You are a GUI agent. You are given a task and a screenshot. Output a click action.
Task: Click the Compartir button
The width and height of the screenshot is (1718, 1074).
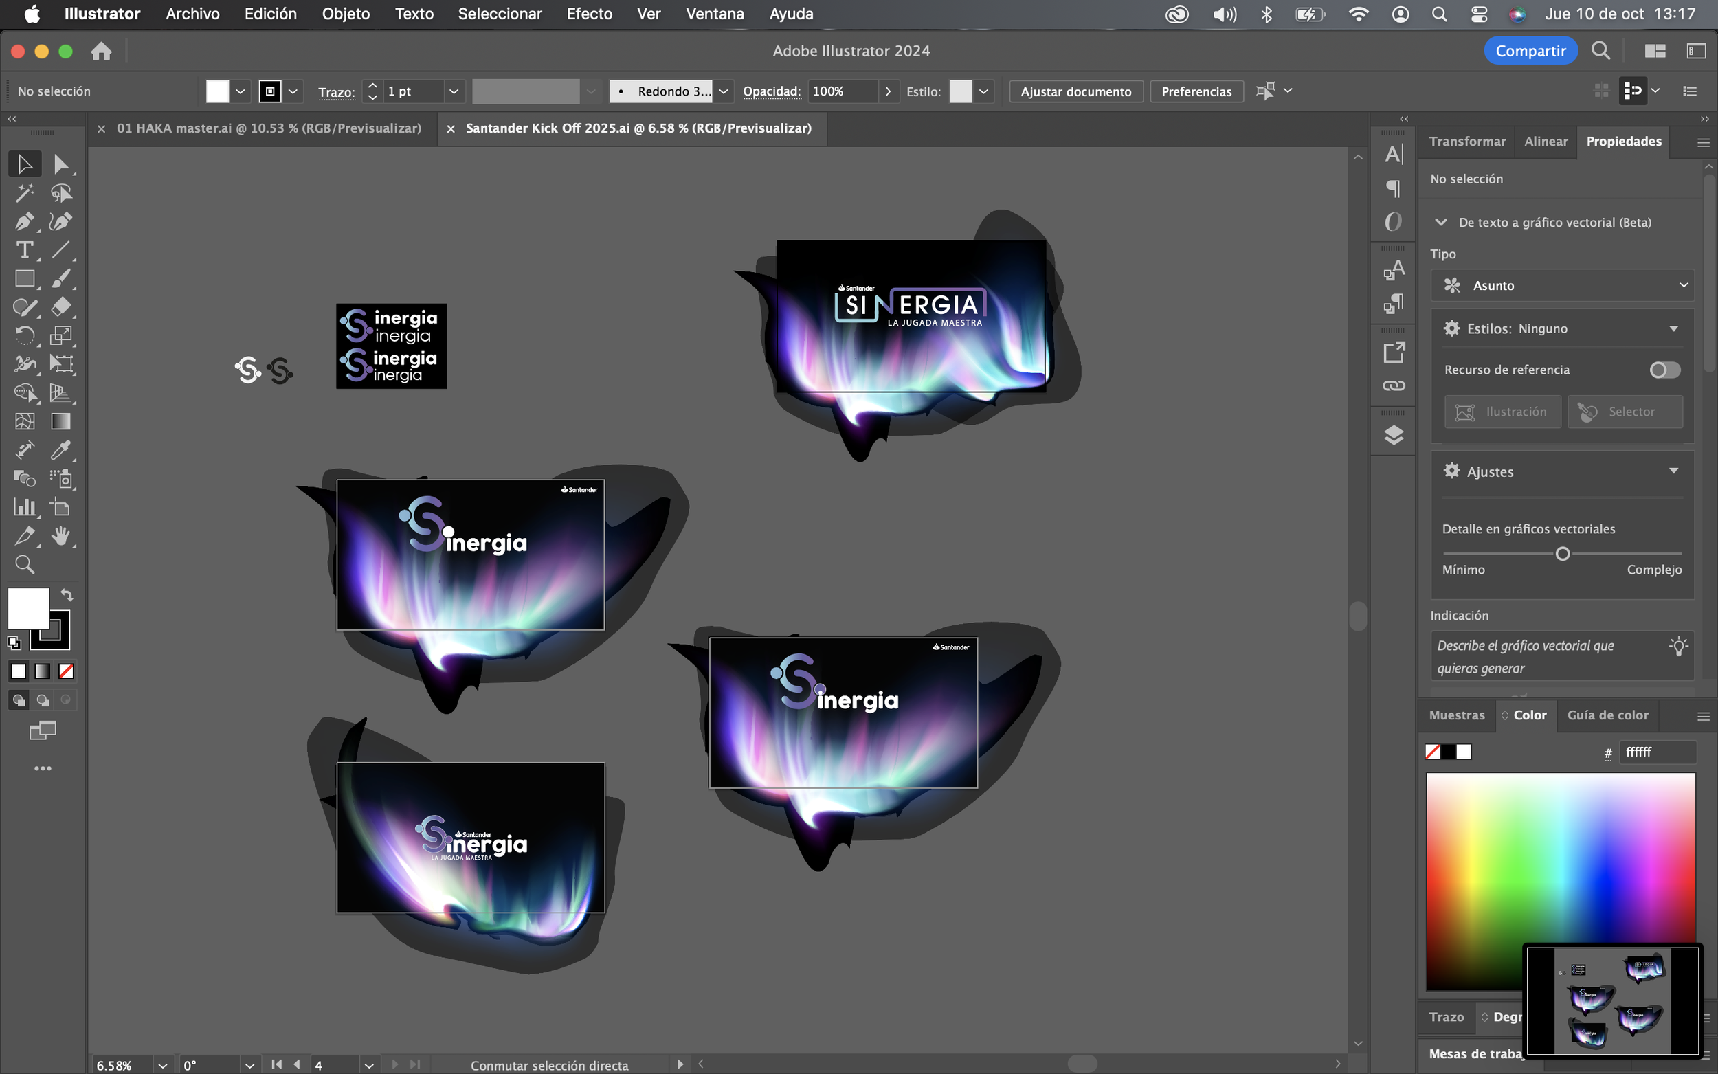tap(1530, 50)
